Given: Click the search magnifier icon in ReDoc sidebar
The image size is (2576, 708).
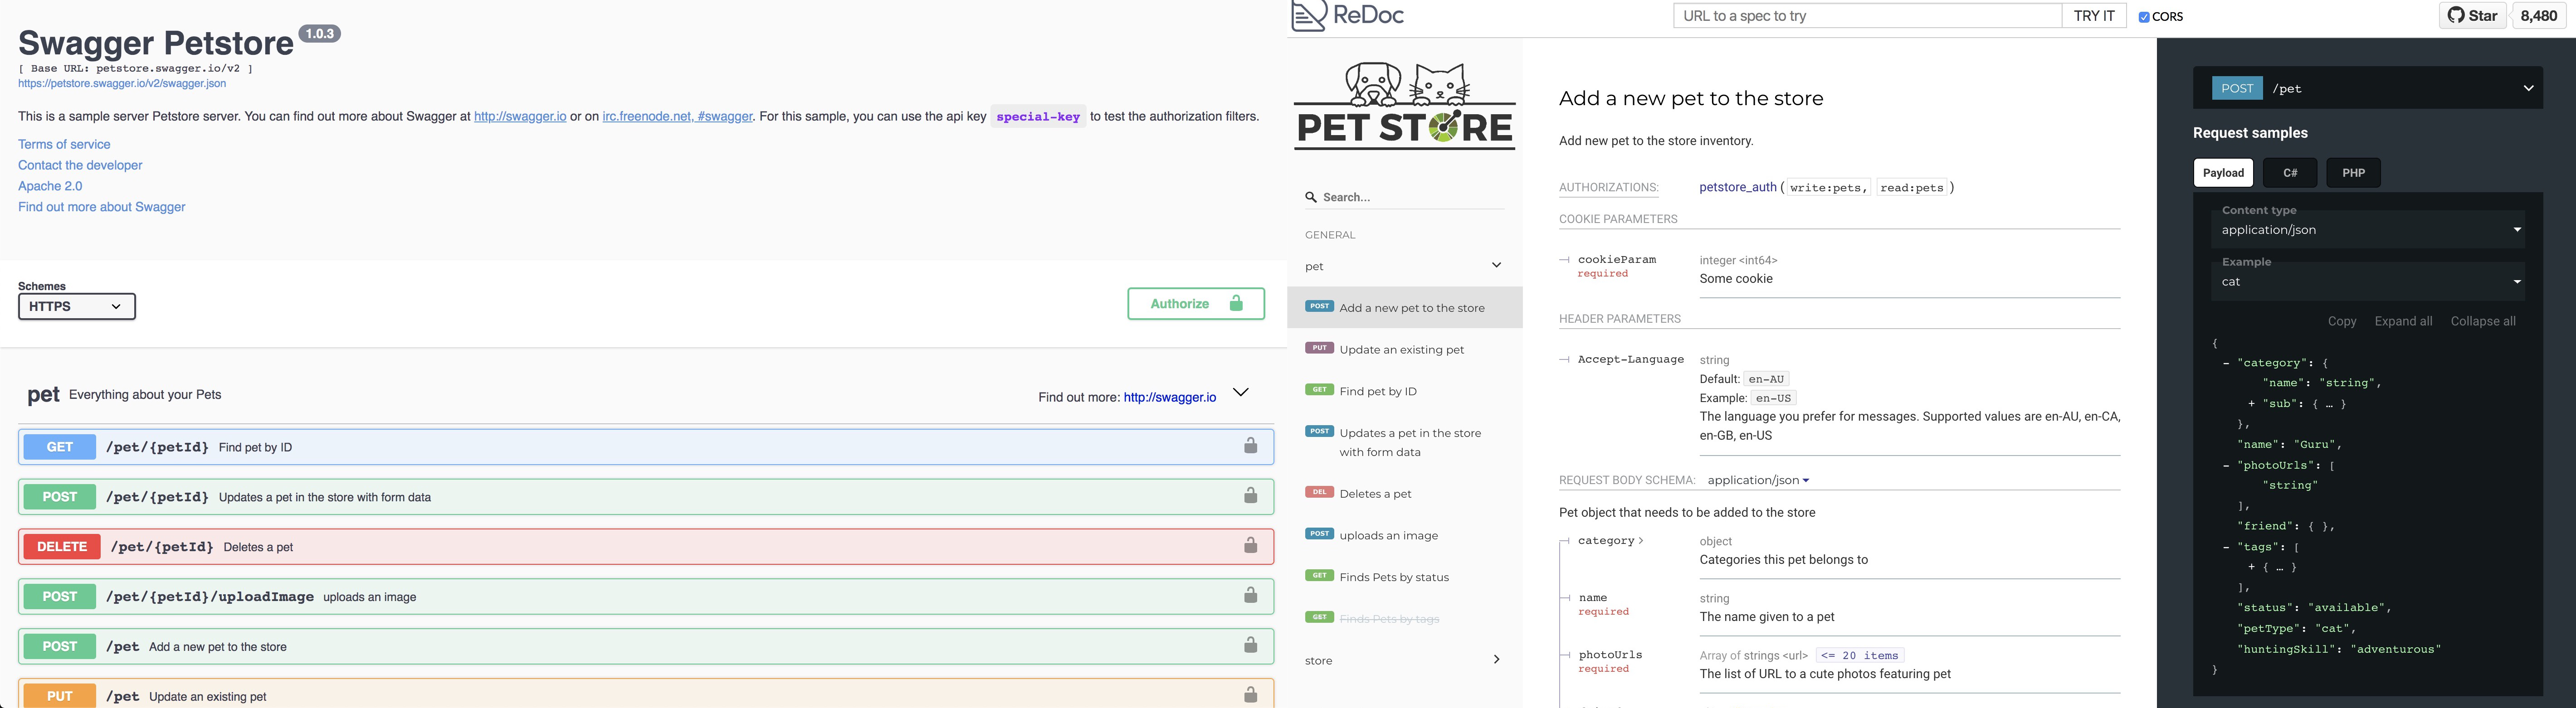Looking at the screenshot, I should tap(1311, 197).
